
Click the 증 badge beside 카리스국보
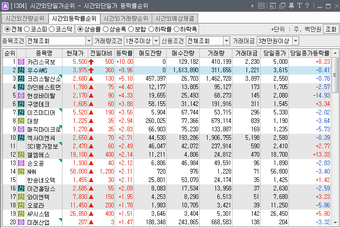(21, 62)
